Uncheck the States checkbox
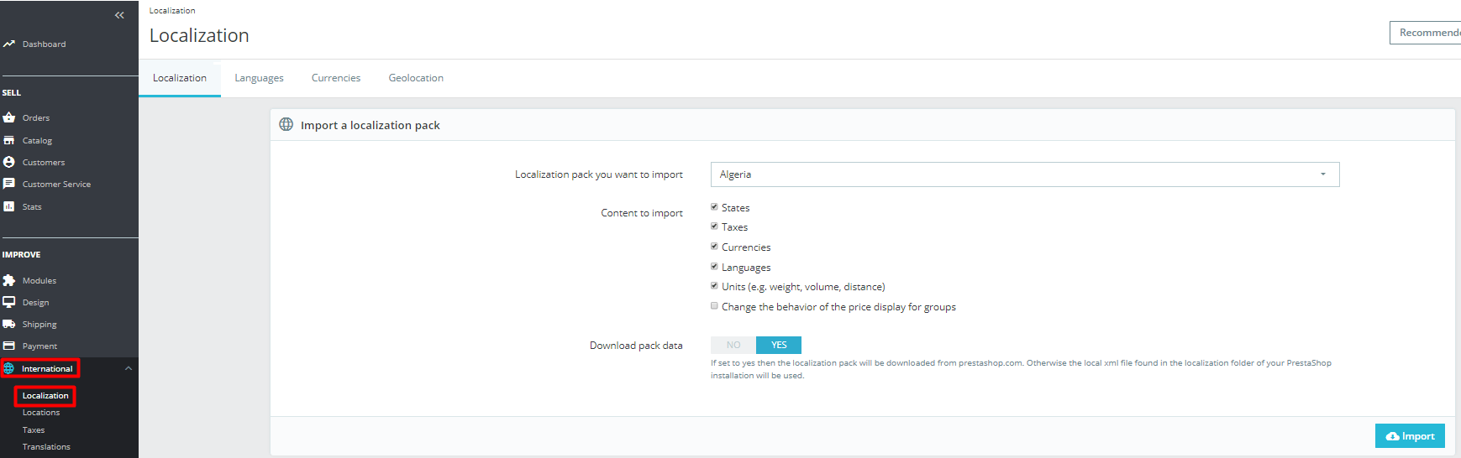The height and width of the screenshot is (458, 1461). 714,206
